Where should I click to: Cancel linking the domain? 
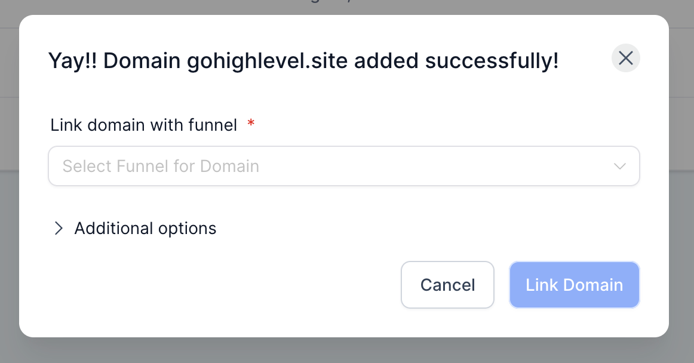tap(447, 285)
